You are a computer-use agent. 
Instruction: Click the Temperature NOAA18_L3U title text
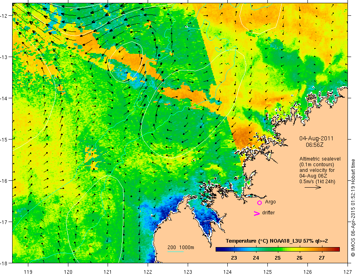(277, 241)
